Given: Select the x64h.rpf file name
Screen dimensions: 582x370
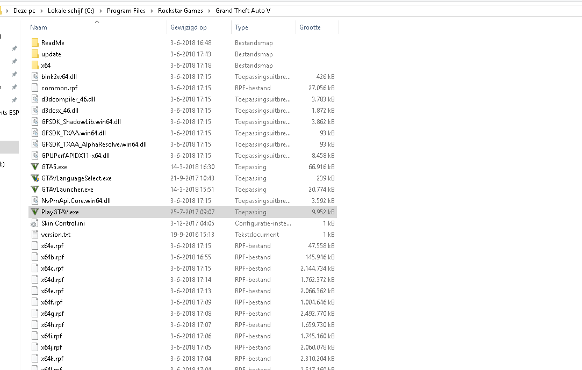Looking at the screenshot, I should click(53, 325).
